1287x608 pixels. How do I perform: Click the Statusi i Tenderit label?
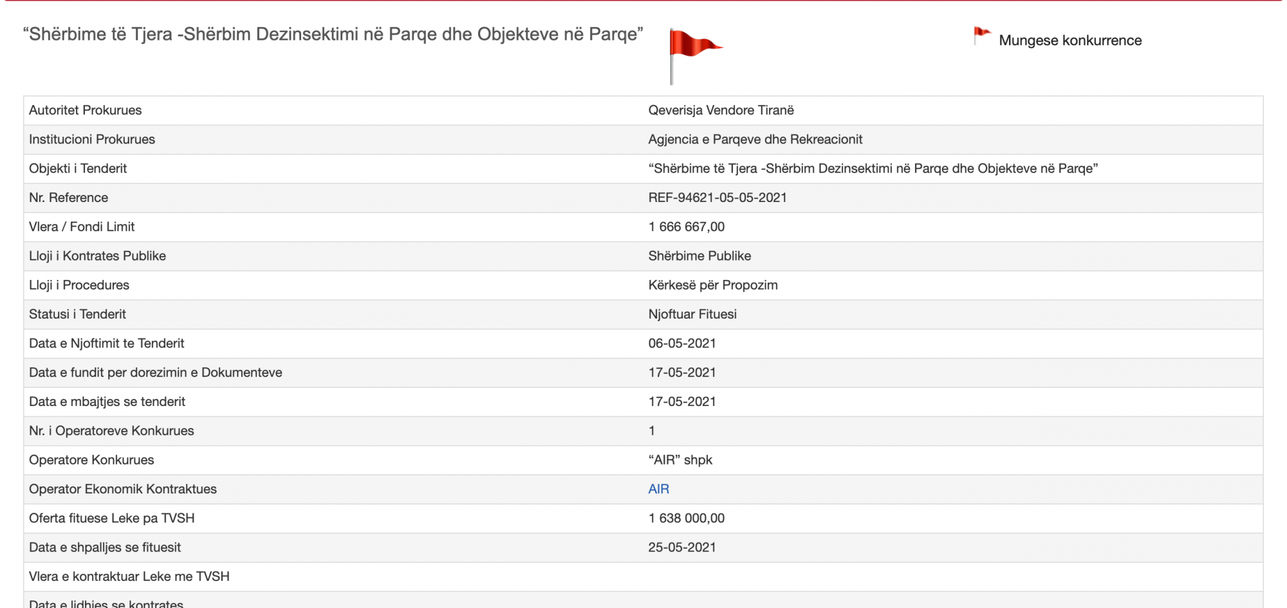coord(77,314)
